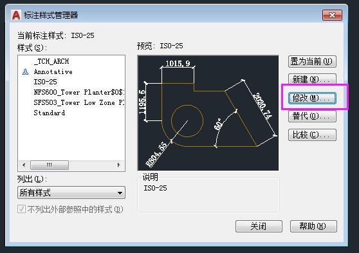Image resolution: width=359 pixels, height=253 pixels.
Task: Select the SFS503_Tower Low Zone style
Action: (x=78, y=102)
